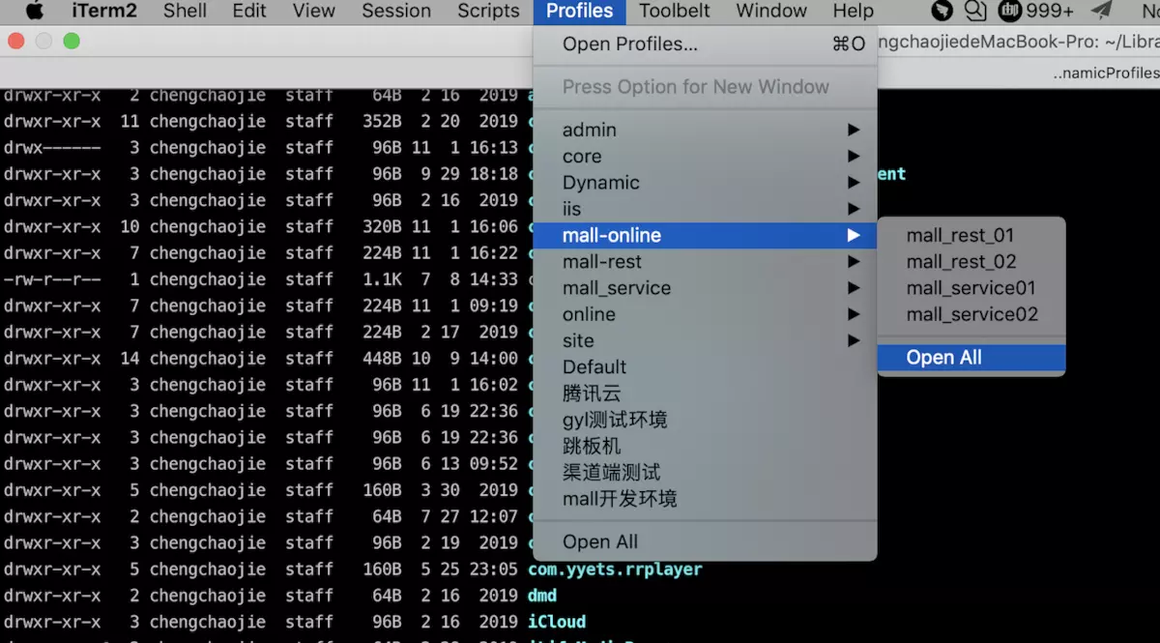
Task: Expand the mall-rest profile submenu
Action: (x=705, y=261)
